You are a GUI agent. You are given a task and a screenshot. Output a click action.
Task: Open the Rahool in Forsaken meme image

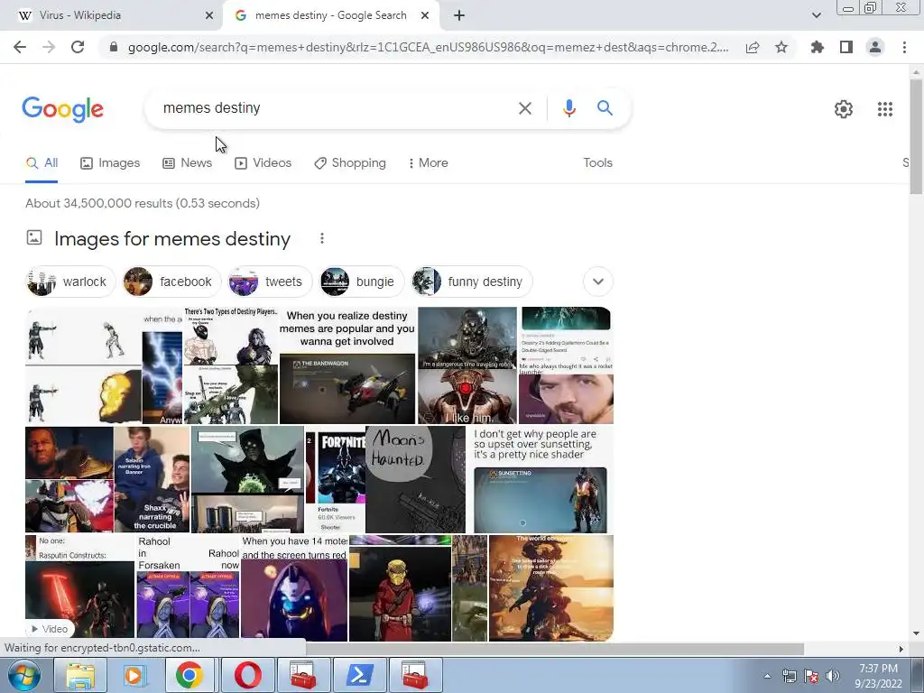pyautogui.click(x=188, y=587)
